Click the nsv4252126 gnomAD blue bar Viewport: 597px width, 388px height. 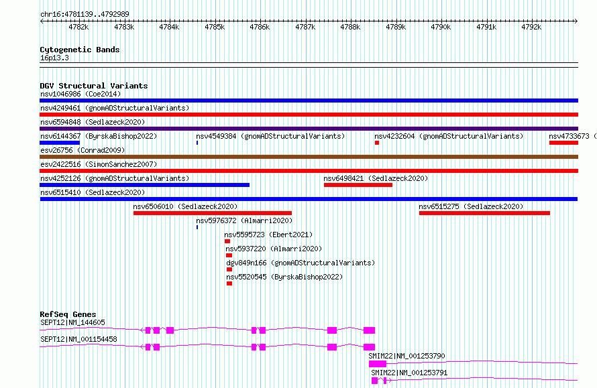pos(145,185)
